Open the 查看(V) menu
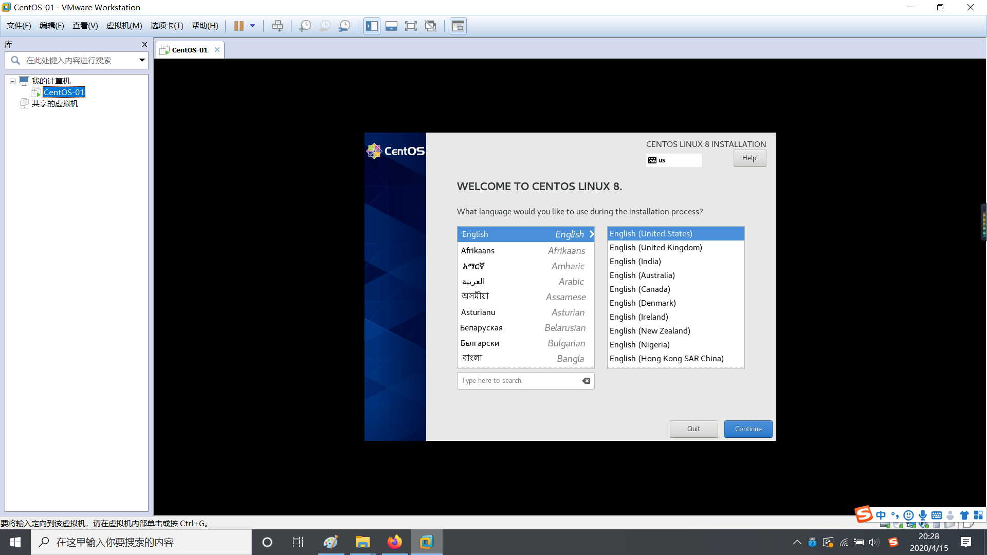This screenshot has height=555, width=987. pos(85,26)
